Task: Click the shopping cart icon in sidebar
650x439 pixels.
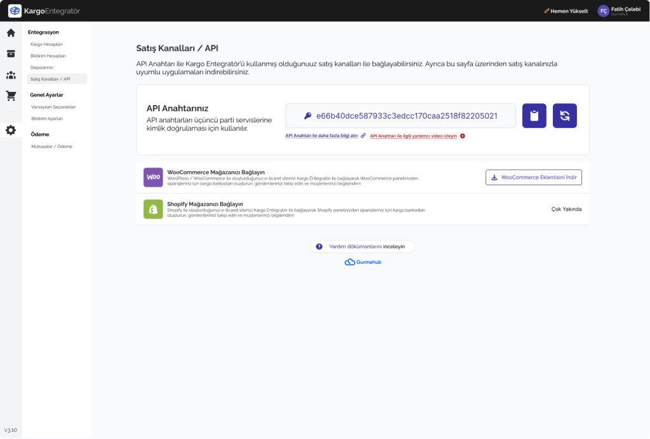Action: 11,96
